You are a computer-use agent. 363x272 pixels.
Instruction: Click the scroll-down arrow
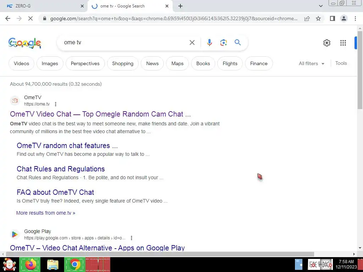[359, 248]
